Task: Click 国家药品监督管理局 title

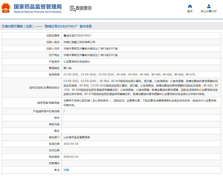Action: coord(38,7)
